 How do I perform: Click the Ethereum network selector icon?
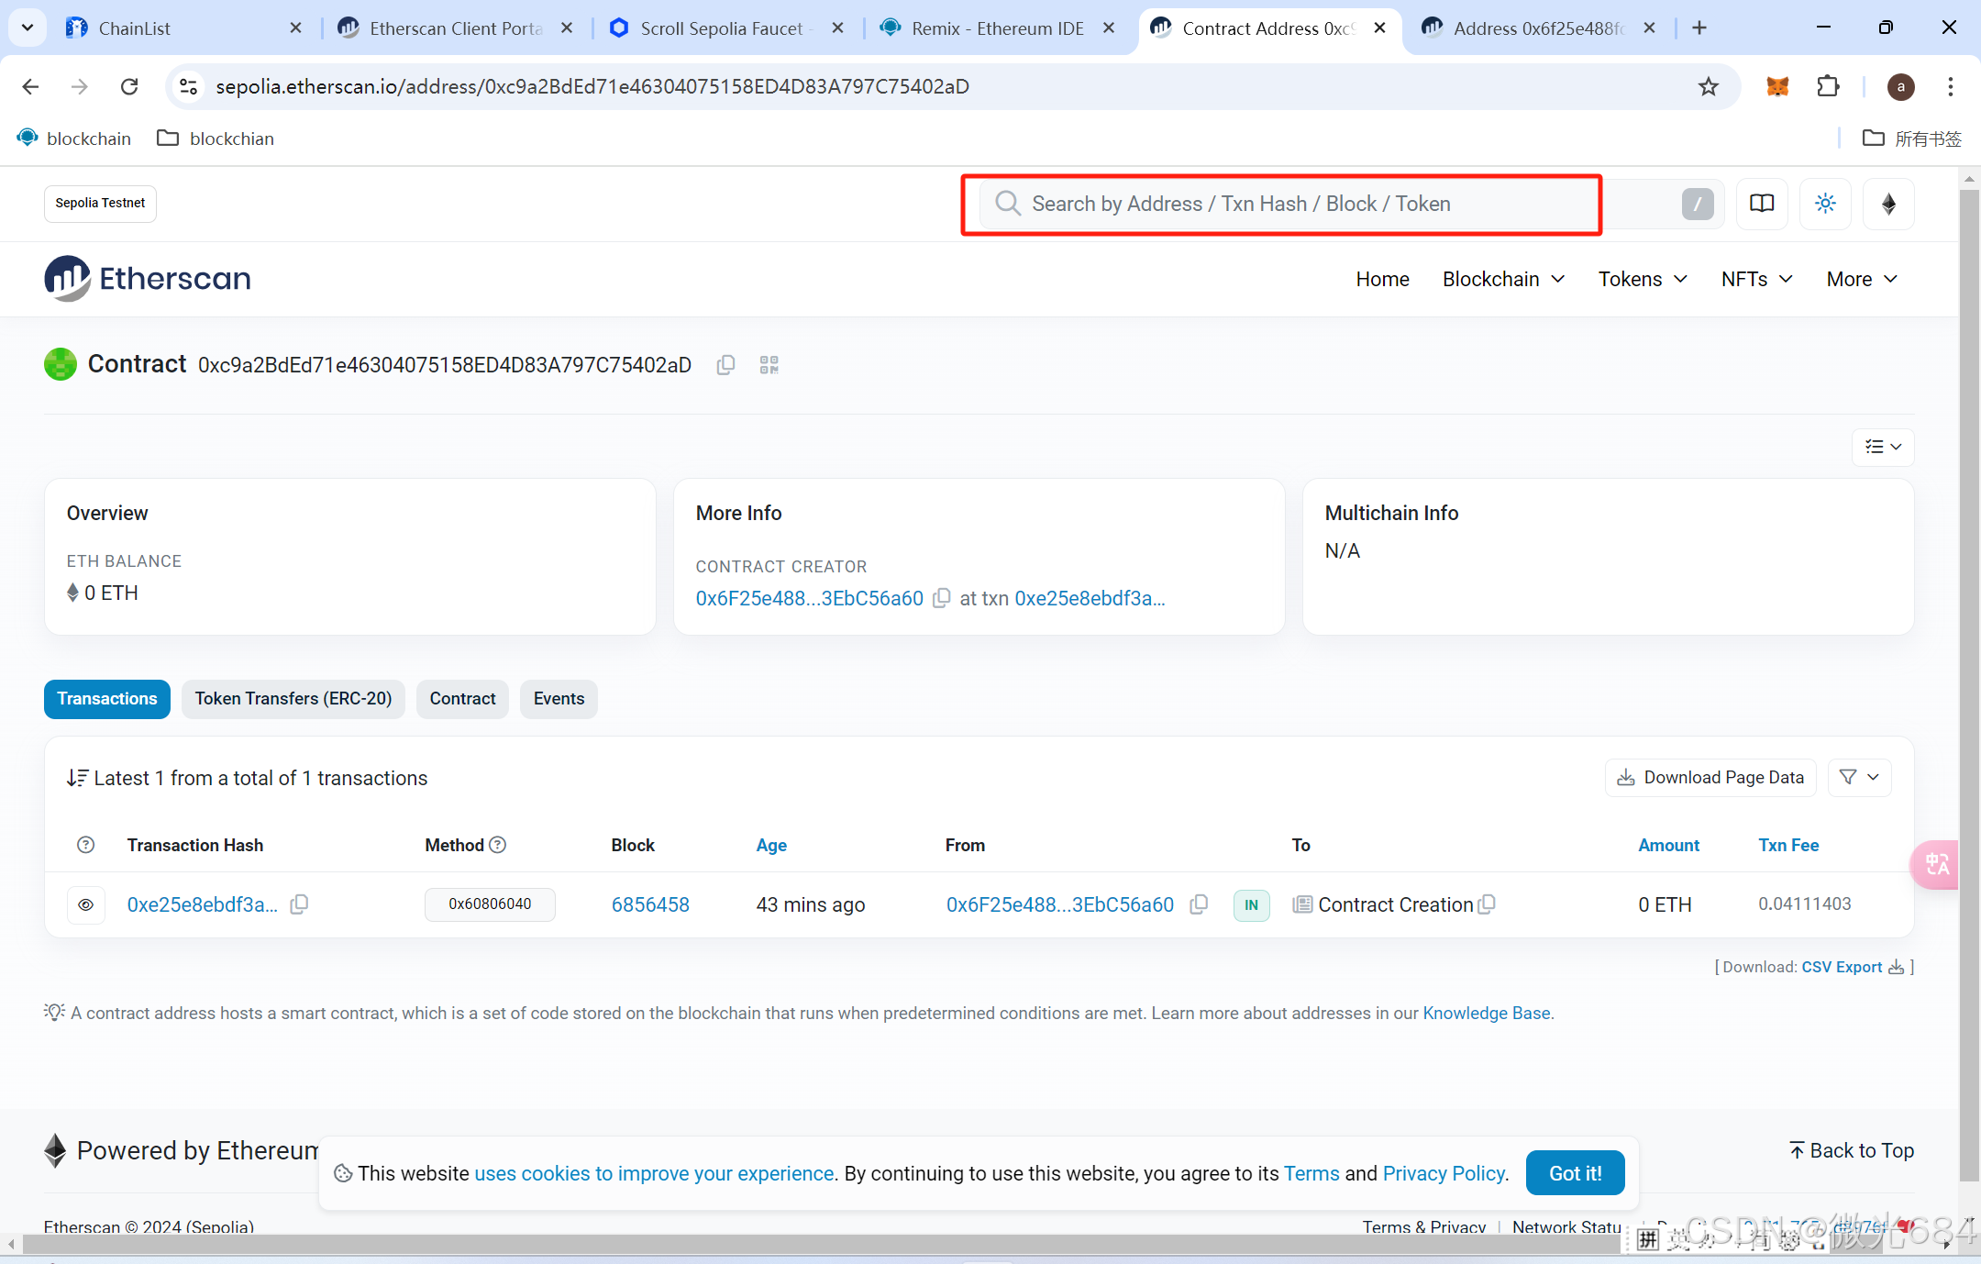pyautogui.click(x=1888, y=204)
